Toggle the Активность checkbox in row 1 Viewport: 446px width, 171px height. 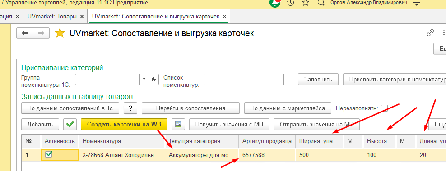(49, 154)
